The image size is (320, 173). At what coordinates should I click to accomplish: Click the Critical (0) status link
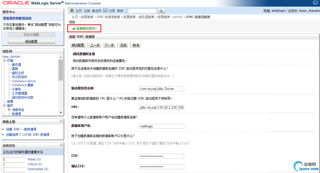click(x=35, y=164)
